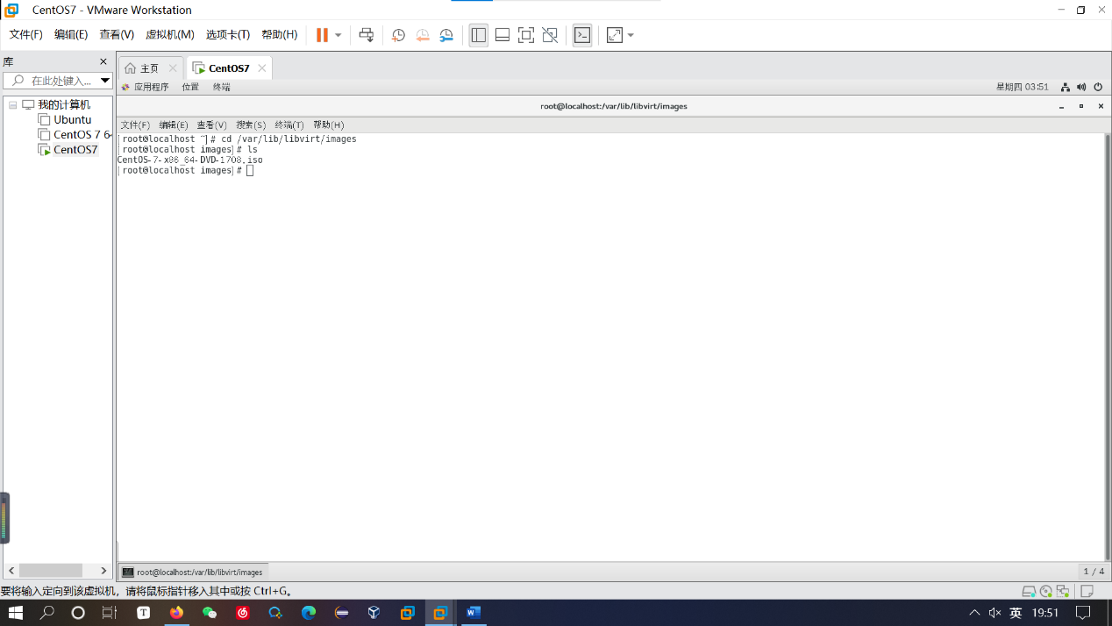The height and width of the screenshot is (626, 1112).
Task: Open the snapshot manager icon
Action: (x=446, y=35)
